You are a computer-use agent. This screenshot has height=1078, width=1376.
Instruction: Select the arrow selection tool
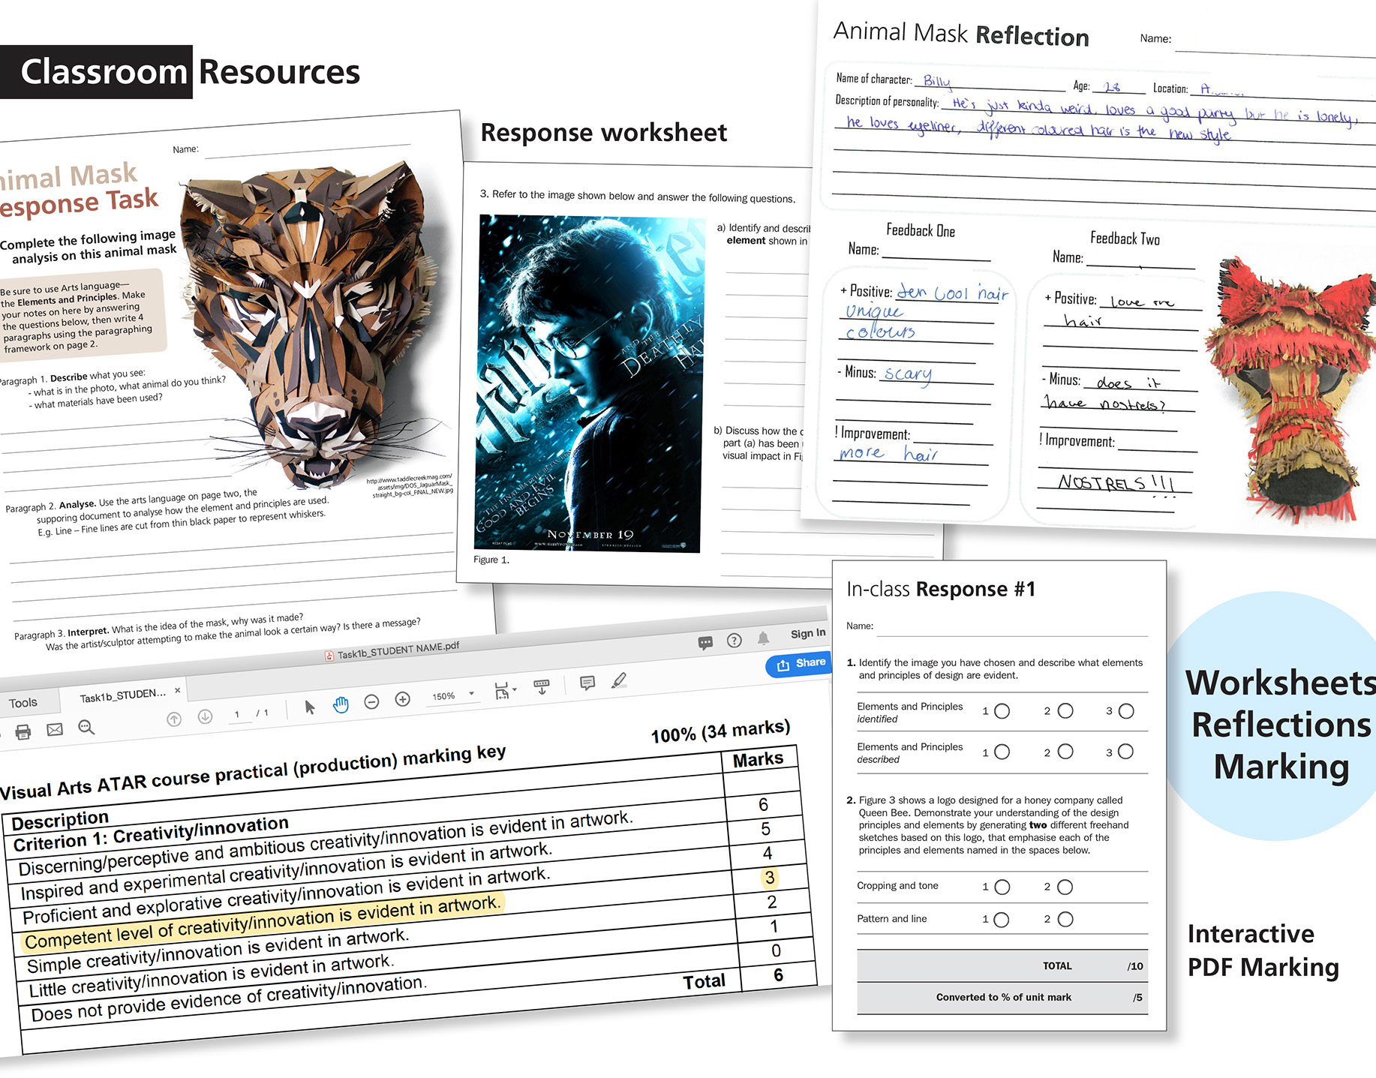pyautogui.click(x=310, y=707)
